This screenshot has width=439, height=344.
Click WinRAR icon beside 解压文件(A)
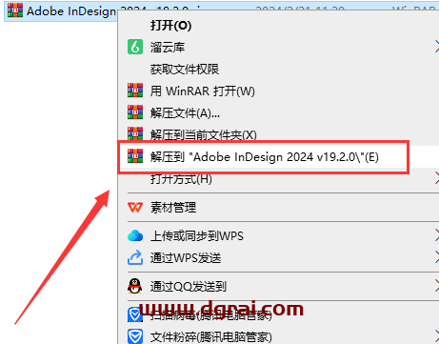pos(135,112)
